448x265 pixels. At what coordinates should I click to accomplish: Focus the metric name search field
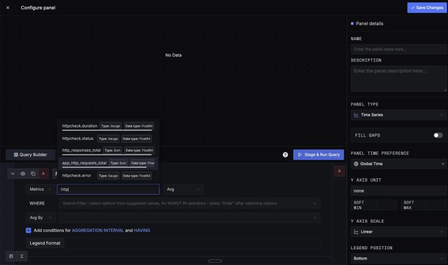point(108,189)
